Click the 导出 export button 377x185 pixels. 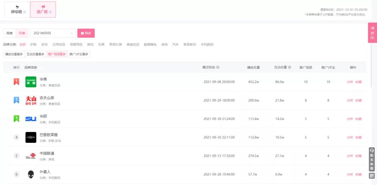tap(86, 33)
